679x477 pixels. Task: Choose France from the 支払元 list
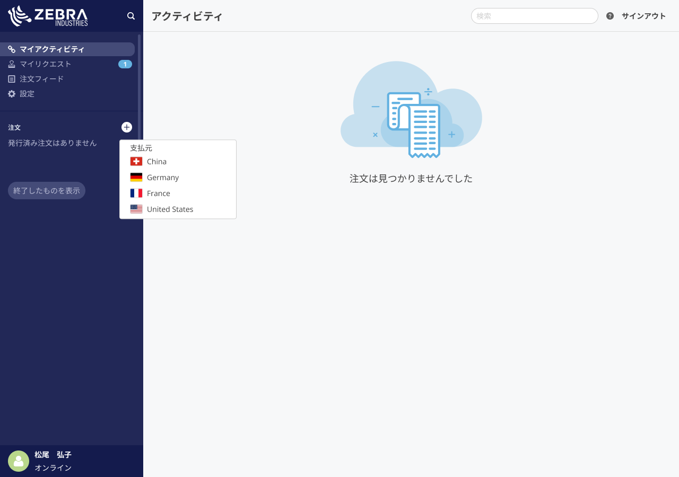click(x=158, y=193)
